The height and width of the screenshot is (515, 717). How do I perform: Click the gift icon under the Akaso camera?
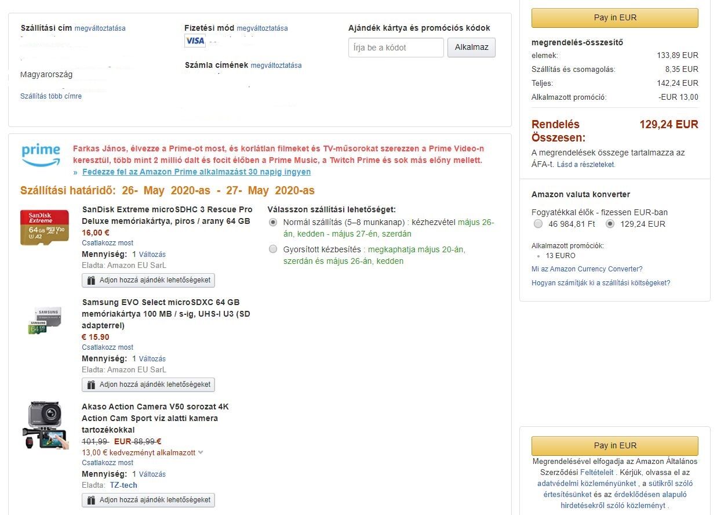pyautogui.click(x=91, y=500)
